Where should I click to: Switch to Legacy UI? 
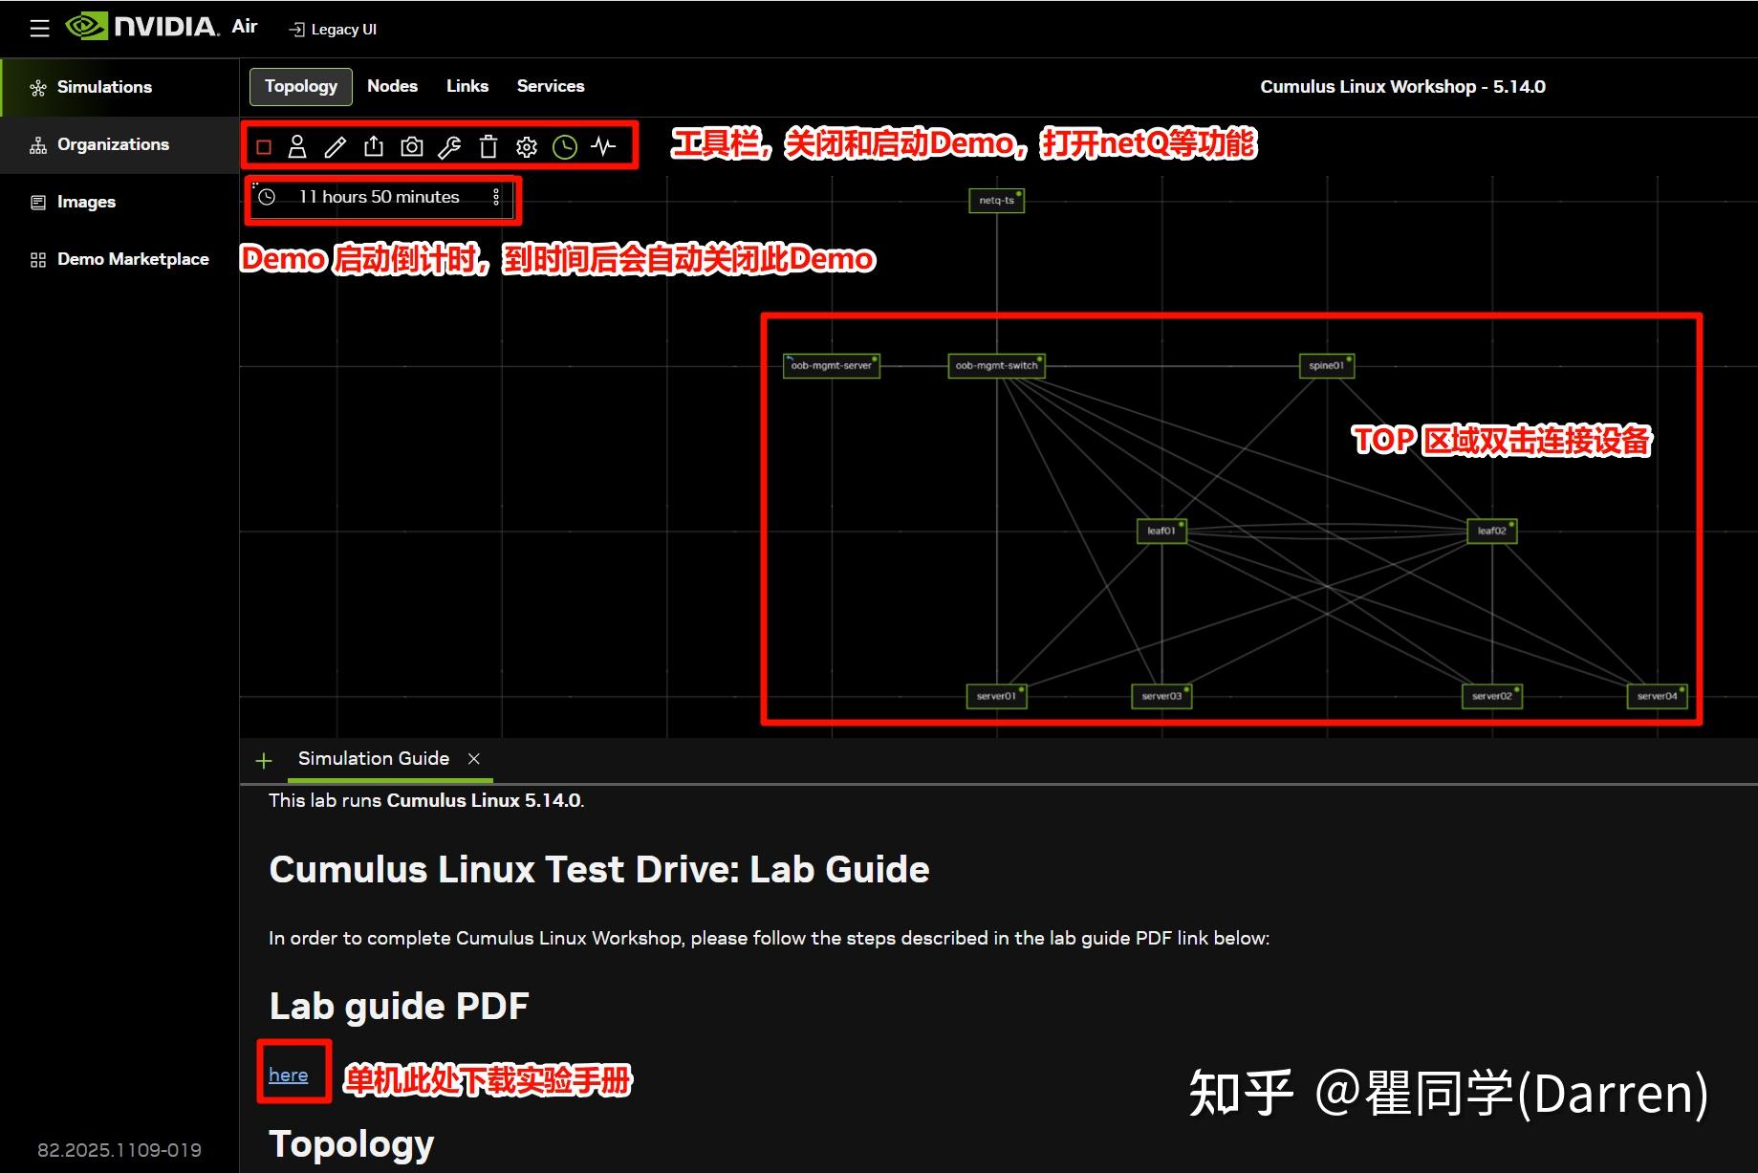click(x=332, y=29)
